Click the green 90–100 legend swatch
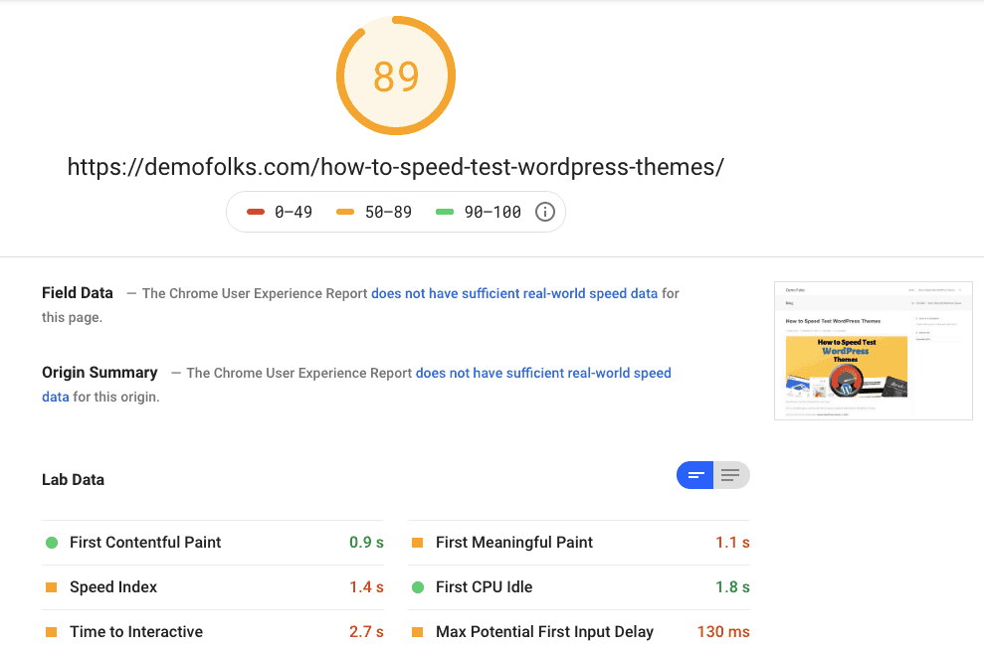Image resolution: width=984 pixels, height=650 pixels. (x=445, y=212)
